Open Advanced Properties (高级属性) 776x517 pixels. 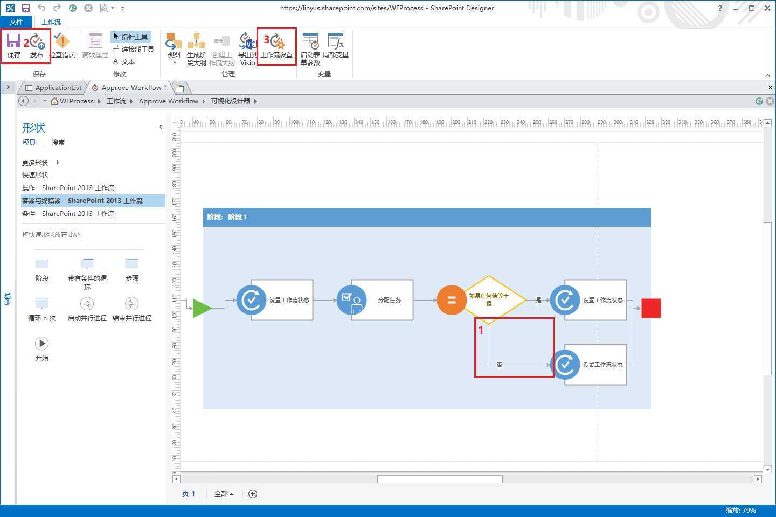click(x=95, y=46)
